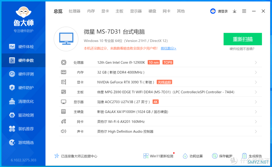This screenshot has width=272, height=167.
Task: Click the 网卡 network icon
Action: point(64,121)
